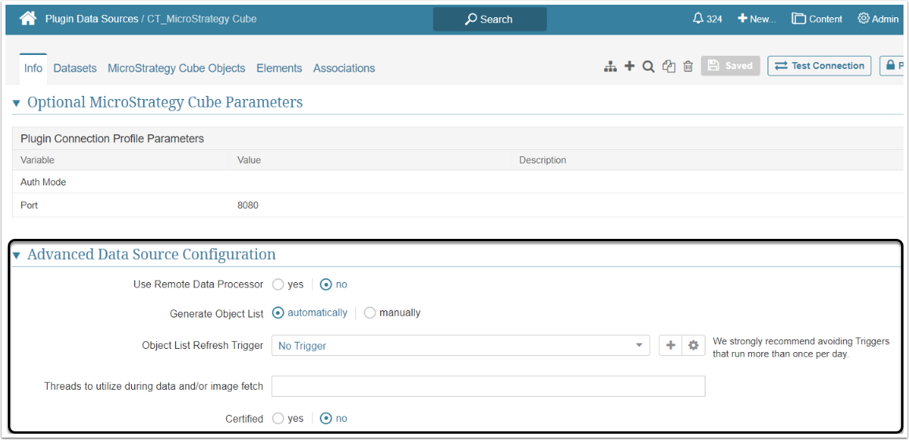909x440 pixels.
Task: Select yes for Use Remote Data Processor
Action: [277, 284]
